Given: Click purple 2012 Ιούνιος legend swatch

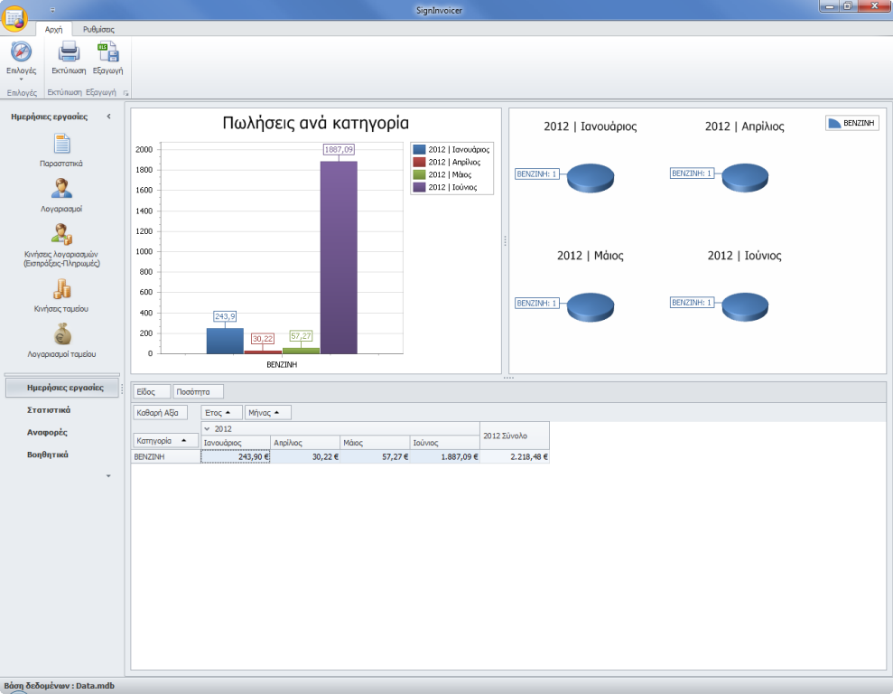Looking at the screenshot, I should coord(419,187).
